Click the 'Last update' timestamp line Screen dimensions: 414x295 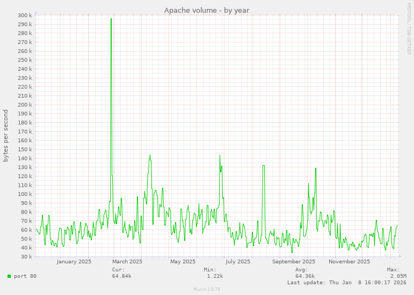click(347, 283)
